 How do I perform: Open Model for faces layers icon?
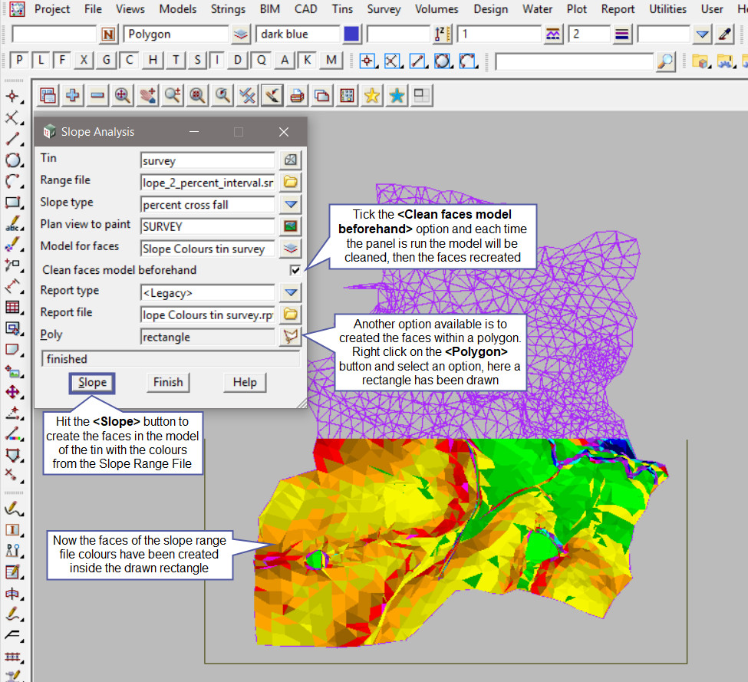(x=291, y=249)
